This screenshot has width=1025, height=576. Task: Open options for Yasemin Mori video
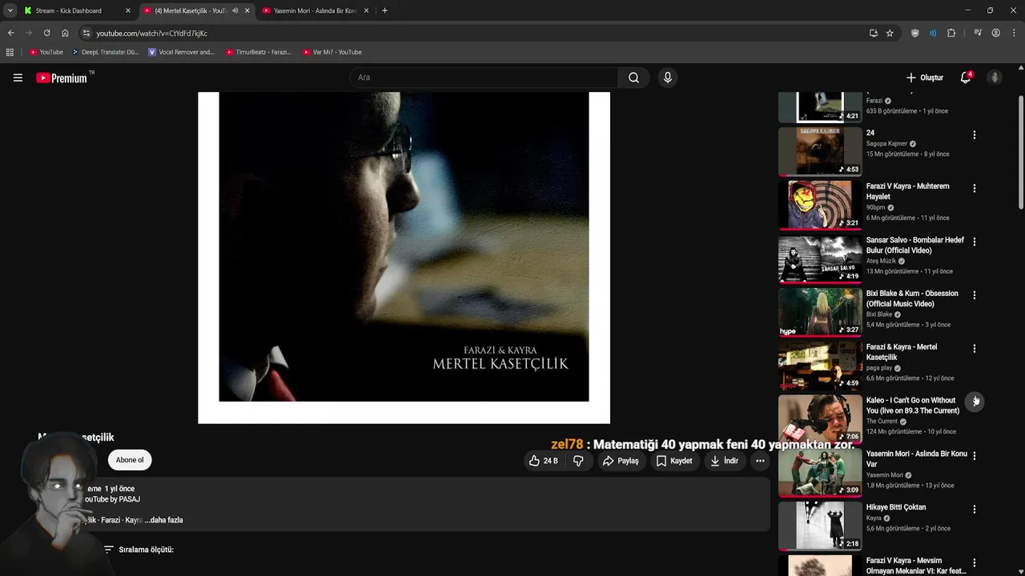[x=975, y=455]
